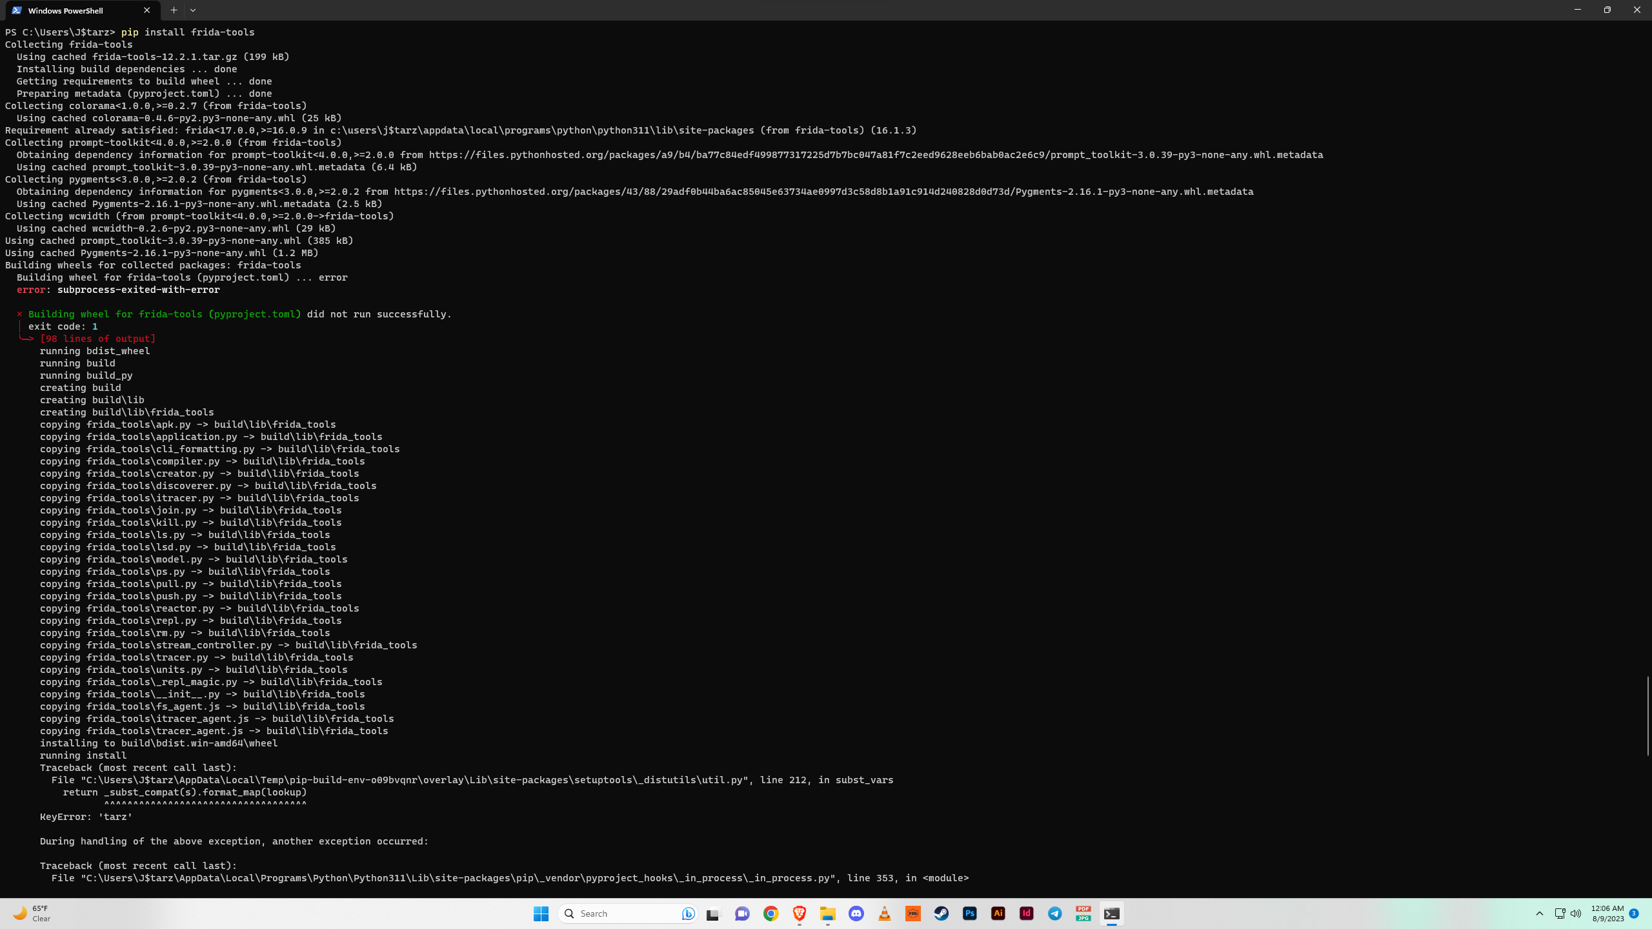Screen dimensions: 1652x929
Task: Open the weather widget showing 65°F
Action: (x=32, y=914)
